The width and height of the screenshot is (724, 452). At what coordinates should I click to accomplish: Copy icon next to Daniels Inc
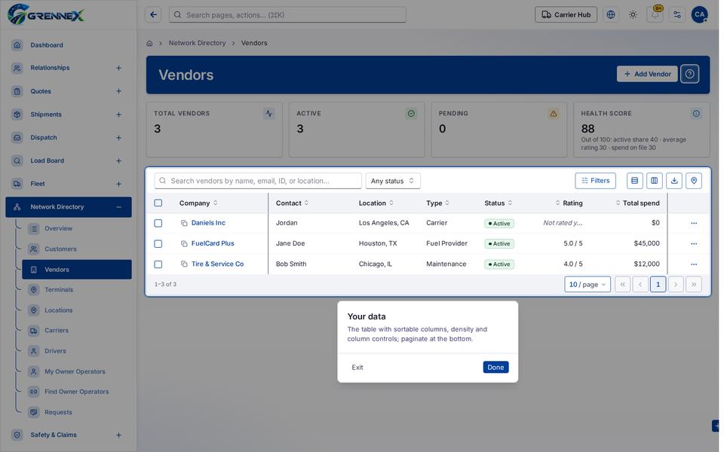(x=184, y=223)
